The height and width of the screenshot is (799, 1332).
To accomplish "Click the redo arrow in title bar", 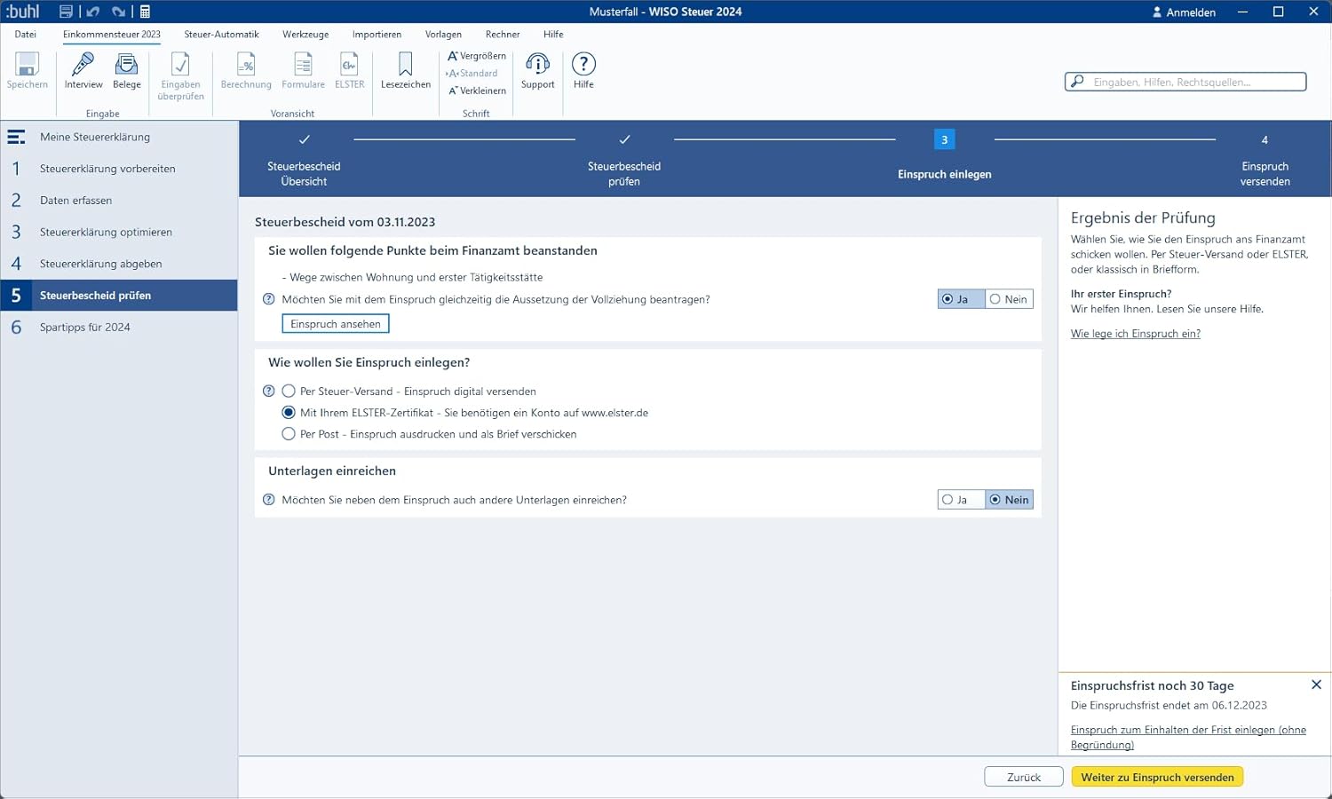I will pos(118,12).
